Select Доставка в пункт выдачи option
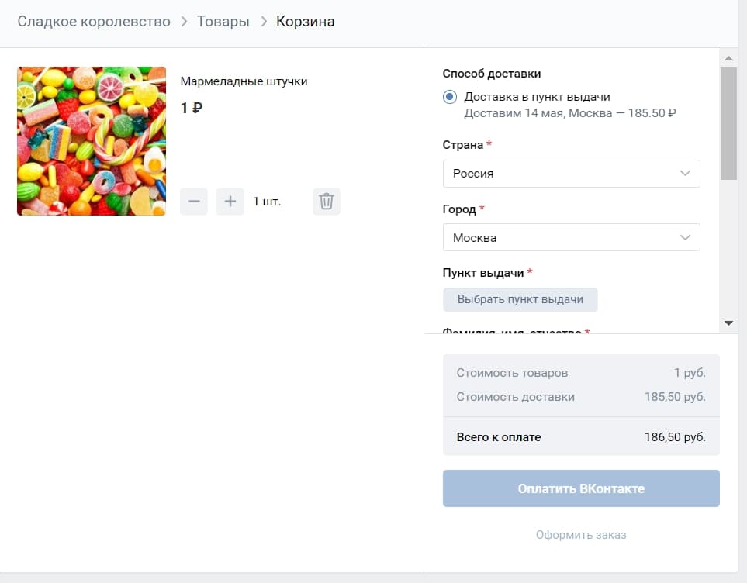Image resolution: width=747 pixels, height=583 pixels. click(x=449, y=96)
